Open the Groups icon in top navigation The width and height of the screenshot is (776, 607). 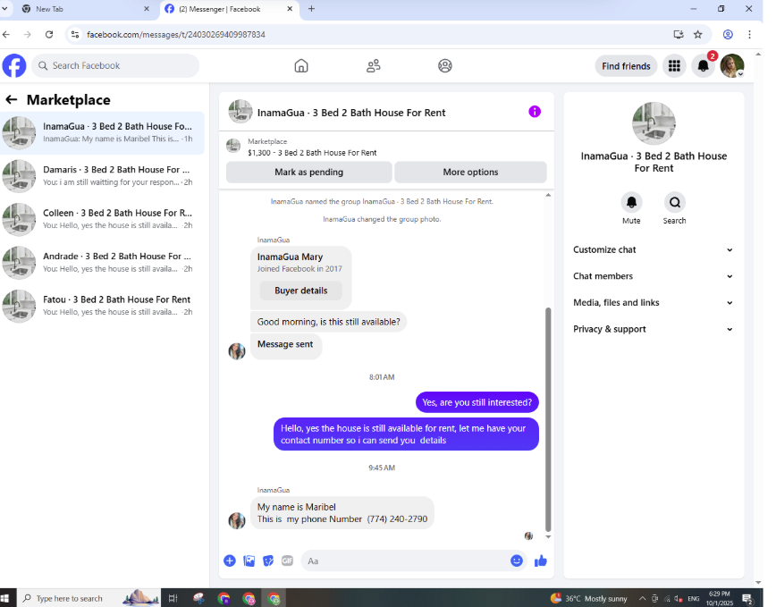pos(445,66)
